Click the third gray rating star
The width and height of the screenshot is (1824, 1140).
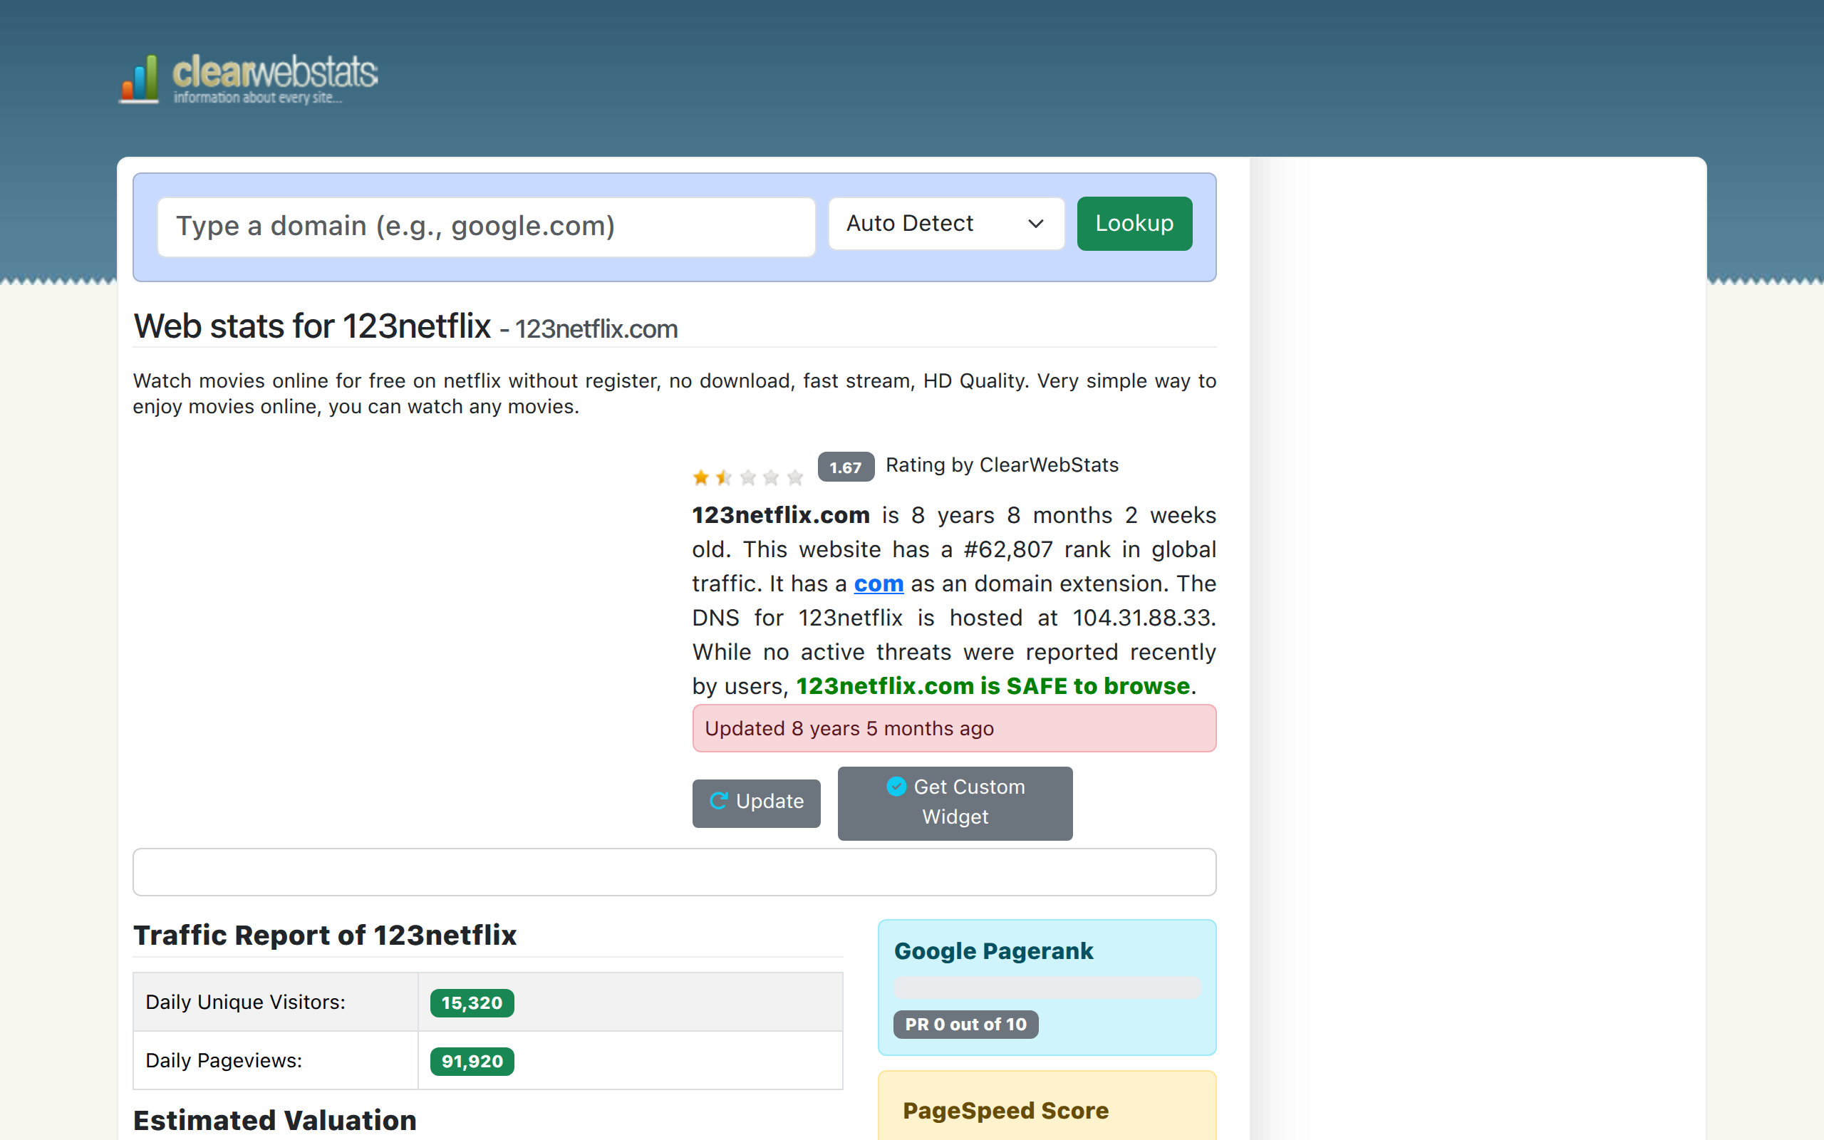(x=747, y=477)
